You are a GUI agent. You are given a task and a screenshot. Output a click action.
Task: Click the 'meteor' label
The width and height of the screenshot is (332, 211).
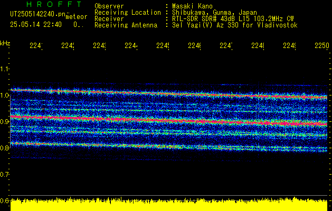(x=77, y=17)
